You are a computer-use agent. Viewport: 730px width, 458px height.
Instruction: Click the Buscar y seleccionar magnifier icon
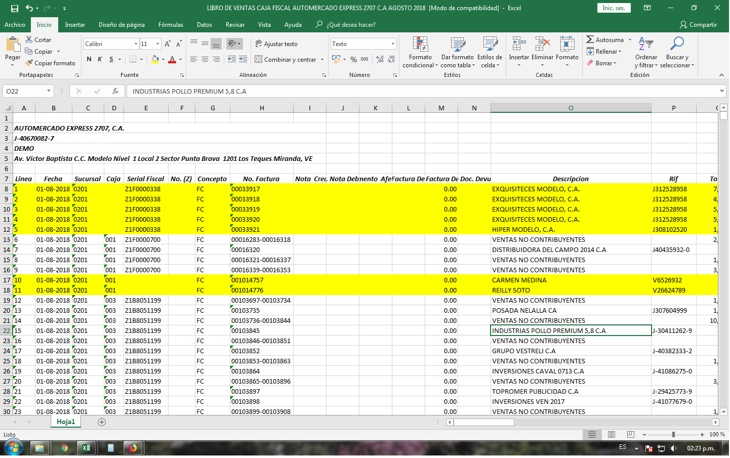click(677, 45)
